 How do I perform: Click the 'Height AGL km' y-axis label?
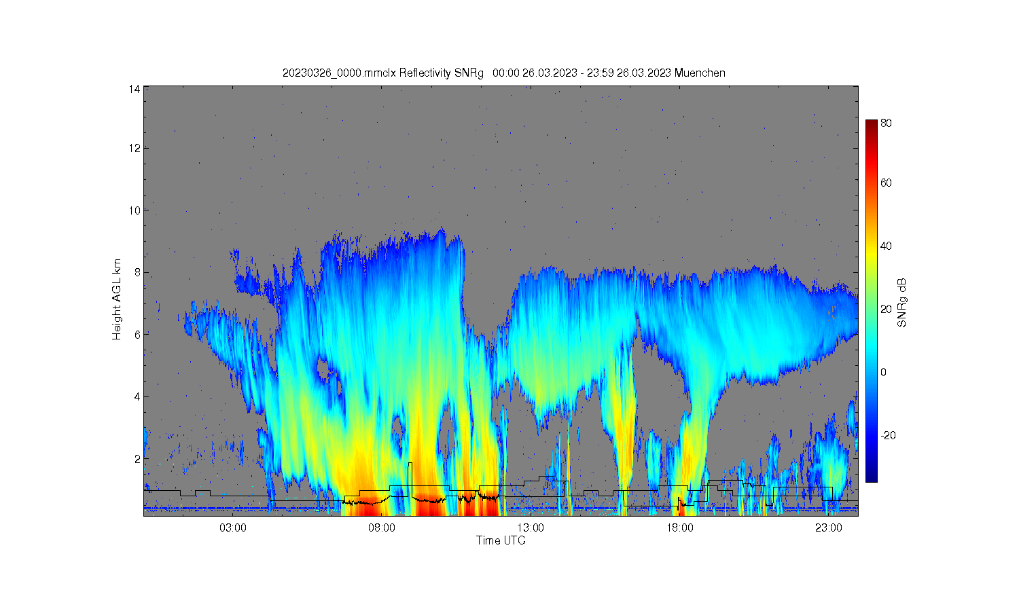coord(117,299)
